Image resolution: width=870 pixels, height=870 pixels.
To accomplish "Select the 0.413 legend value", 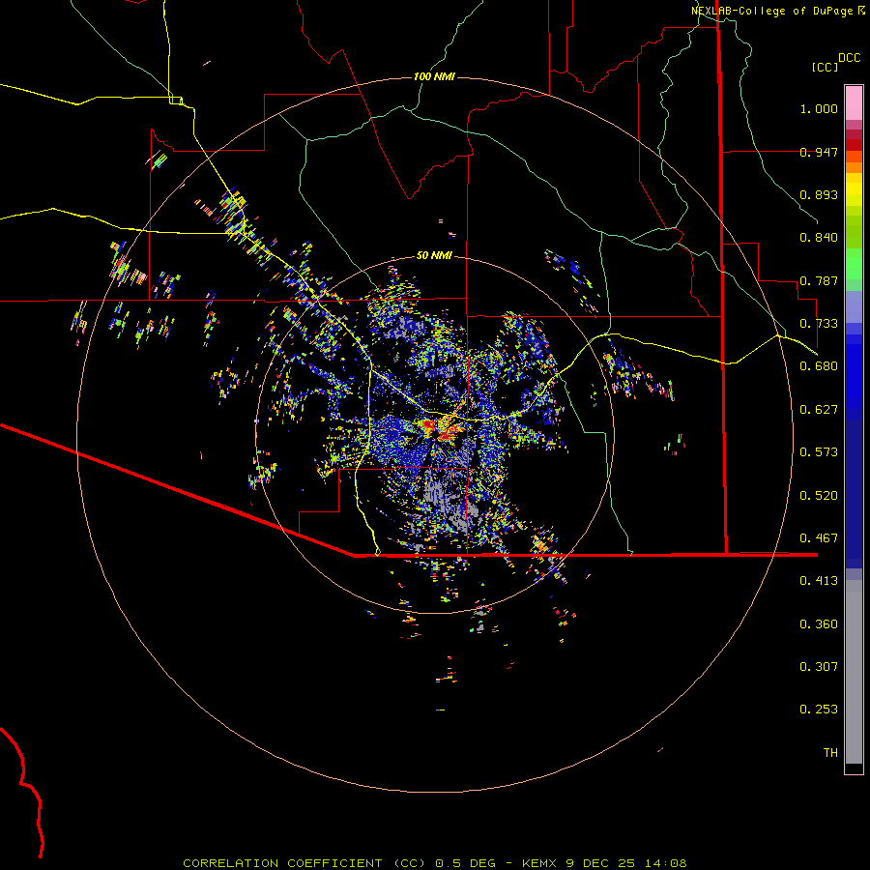I will [819, 581].
